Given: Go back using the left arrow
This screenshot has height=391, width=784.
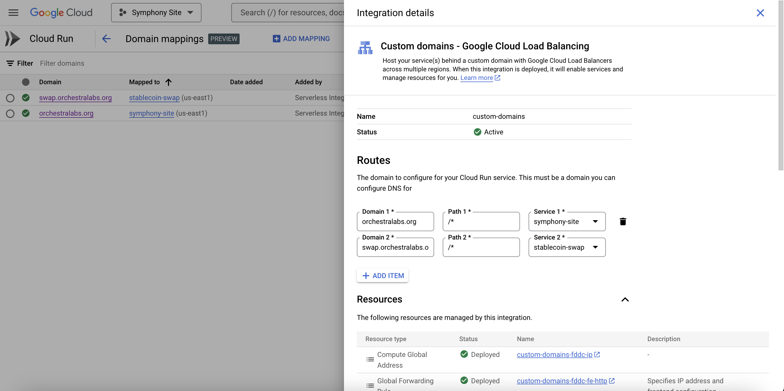Looking at the screenshot, I should tap(106, 39).
